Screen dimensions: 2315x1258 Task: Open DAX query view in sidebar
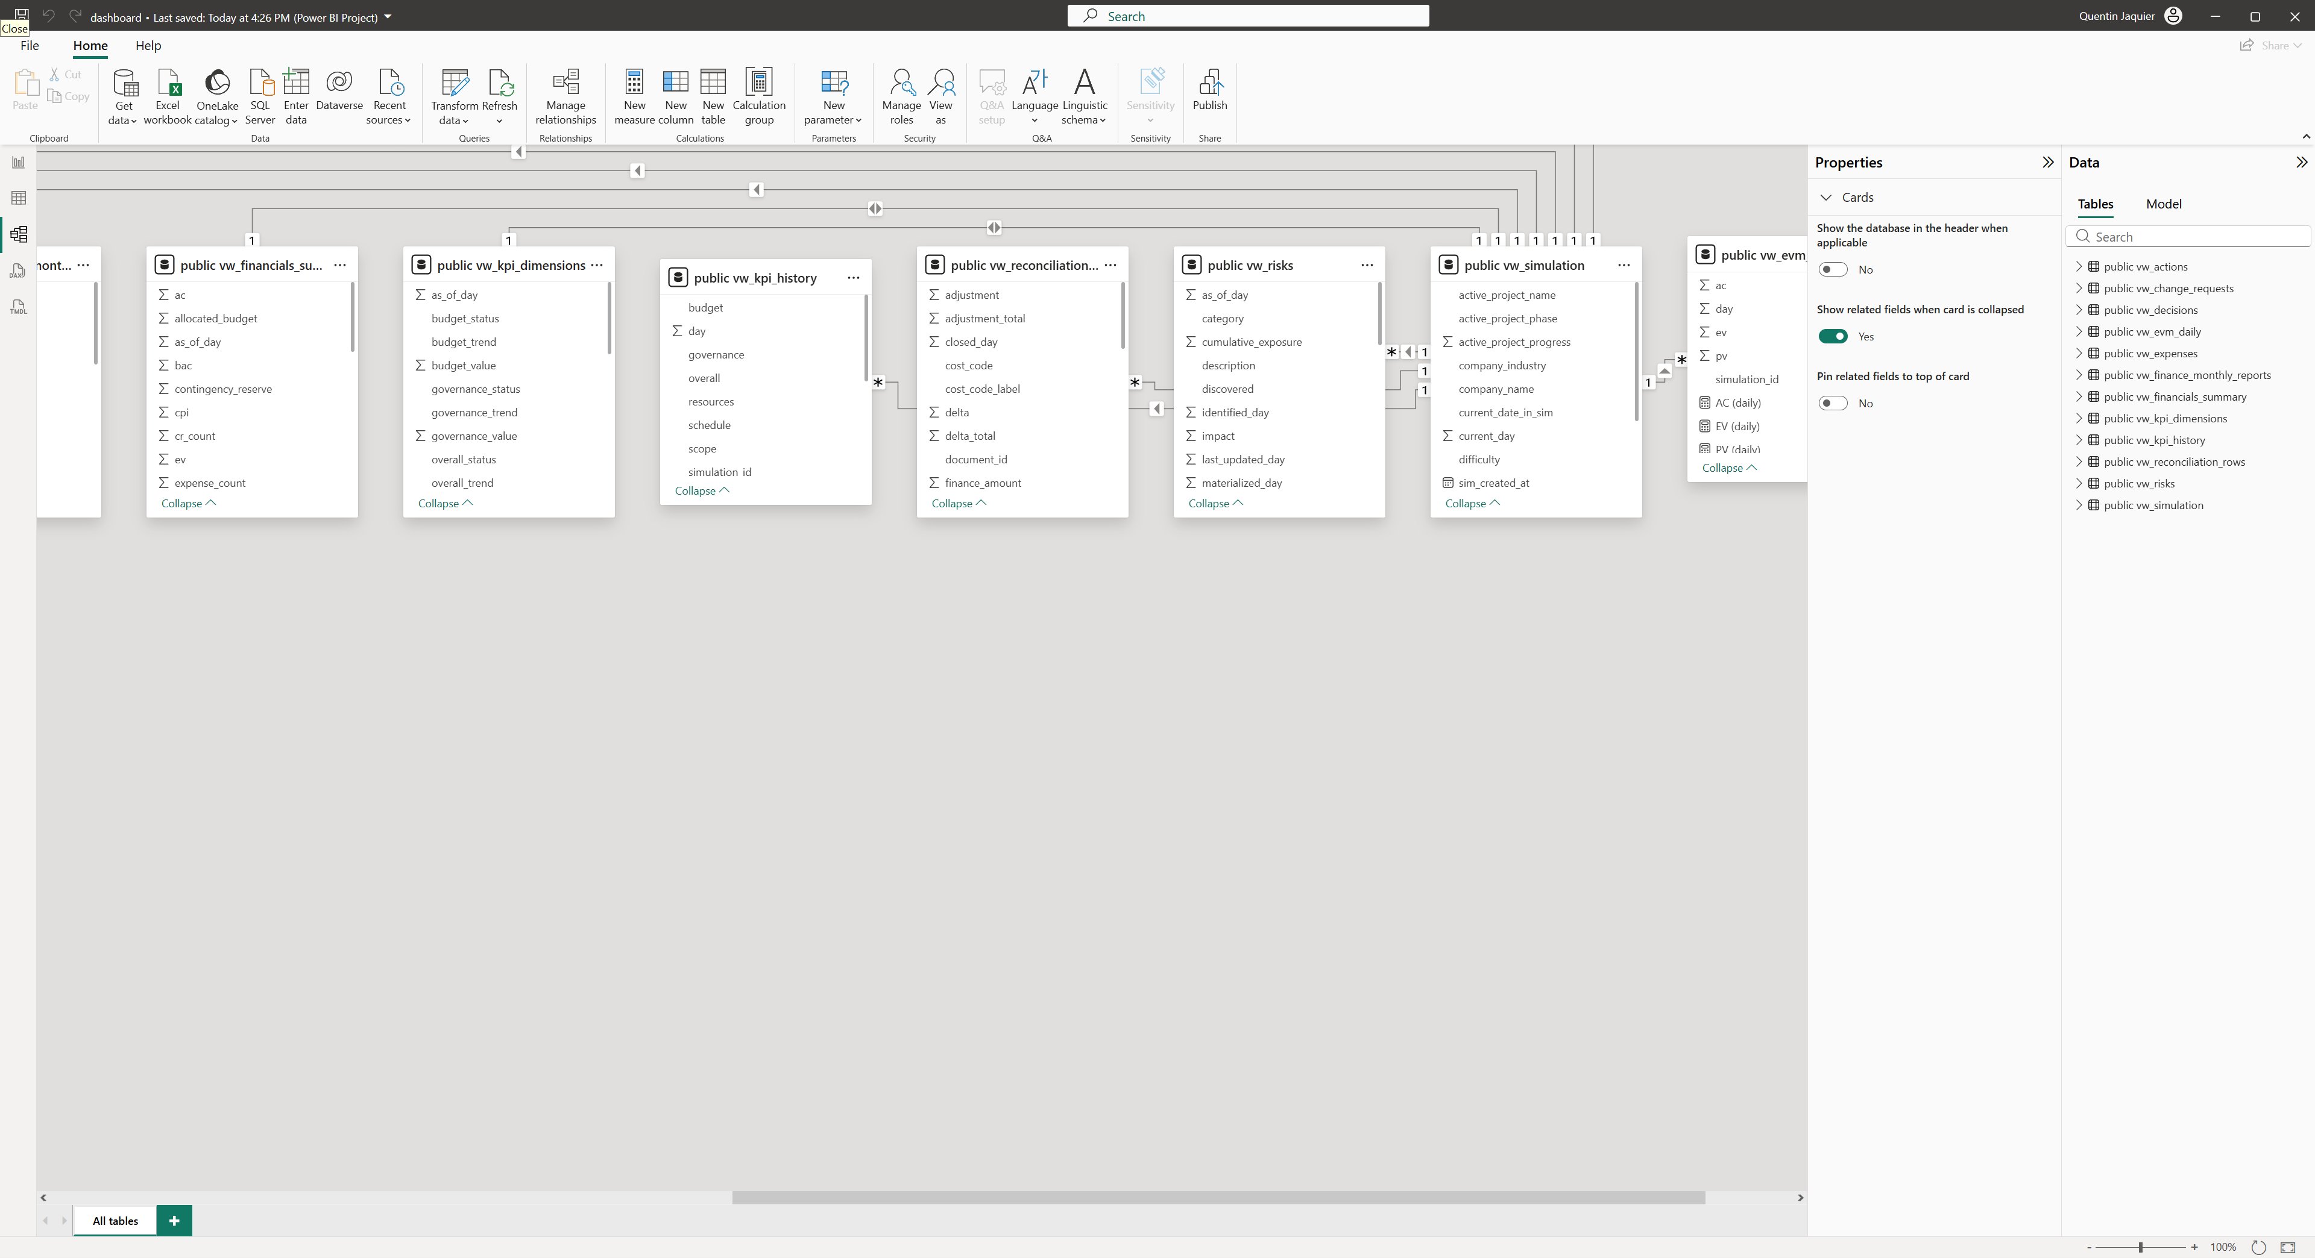pos(18,271)
